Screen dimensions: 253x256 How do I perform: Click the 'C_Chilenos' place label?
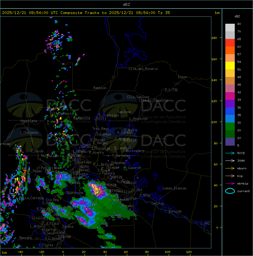(29, 133)
